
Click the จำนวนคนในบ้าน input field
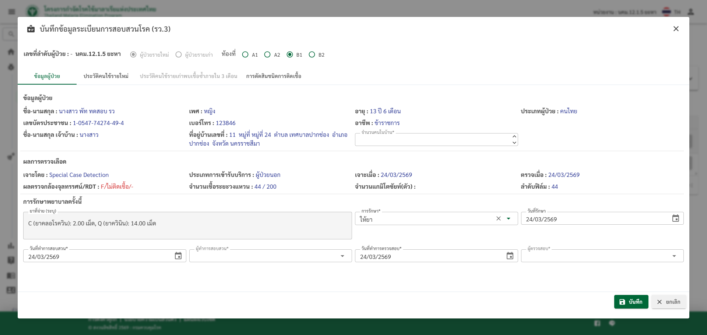point(431,140)
